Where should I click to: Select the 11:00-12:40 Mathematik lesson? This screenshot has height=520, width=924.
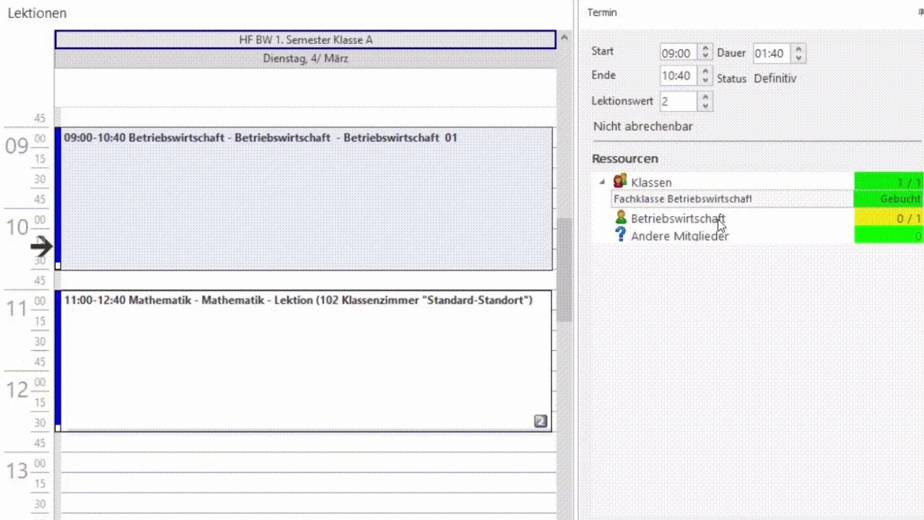pyautogui.click(x=303, y=361)
